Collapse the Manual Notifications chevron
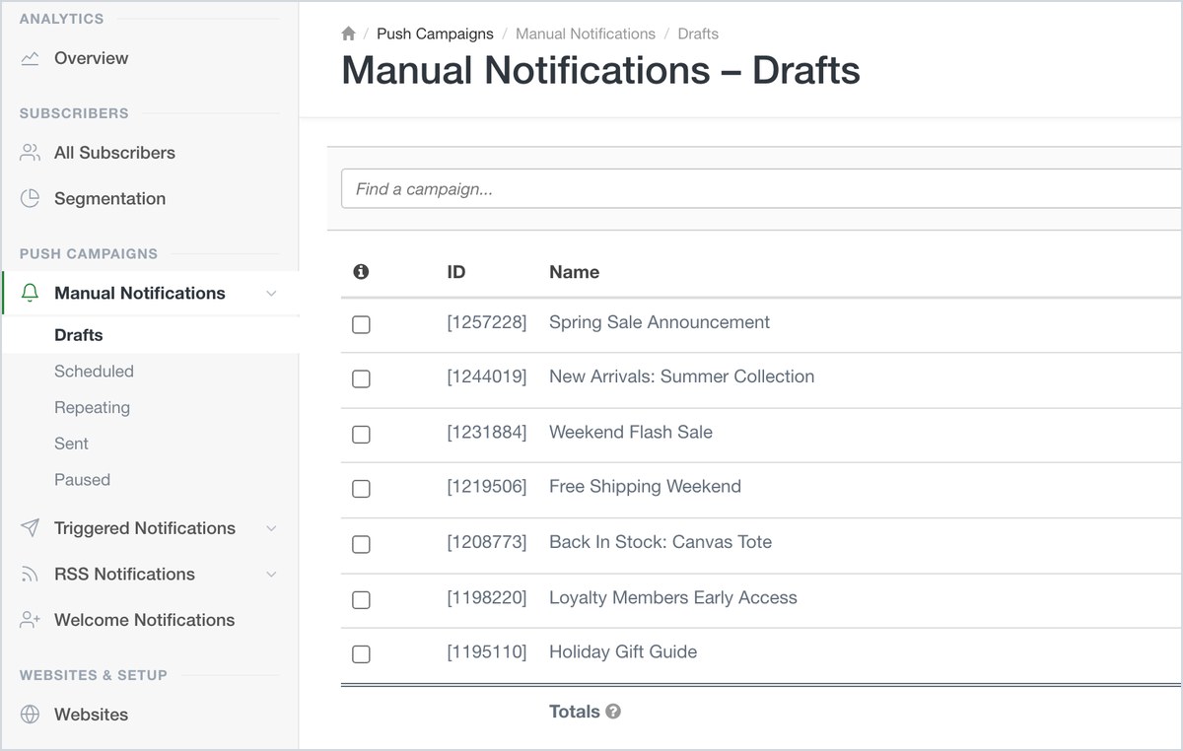This screenshot has height=751, width=1183. 272,294
